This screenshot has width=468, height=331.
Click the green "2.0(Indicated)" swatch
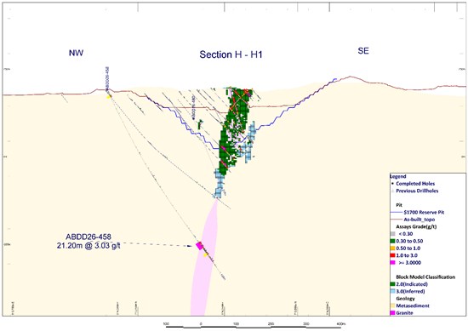coord(393,284)
